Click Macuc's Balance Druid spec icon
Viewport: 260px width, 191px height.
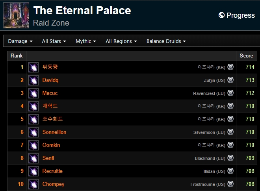coord(33,93)
